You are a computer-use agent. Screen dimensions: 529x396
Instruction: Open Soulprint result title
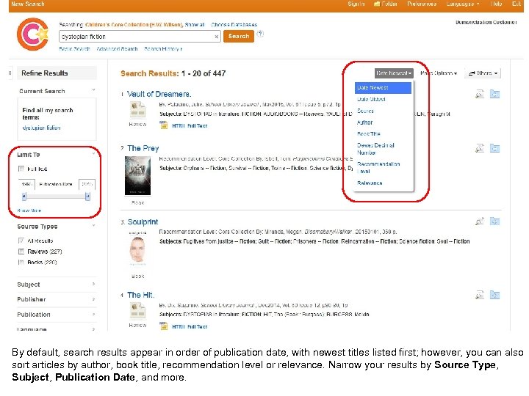(x=143, y=222)
